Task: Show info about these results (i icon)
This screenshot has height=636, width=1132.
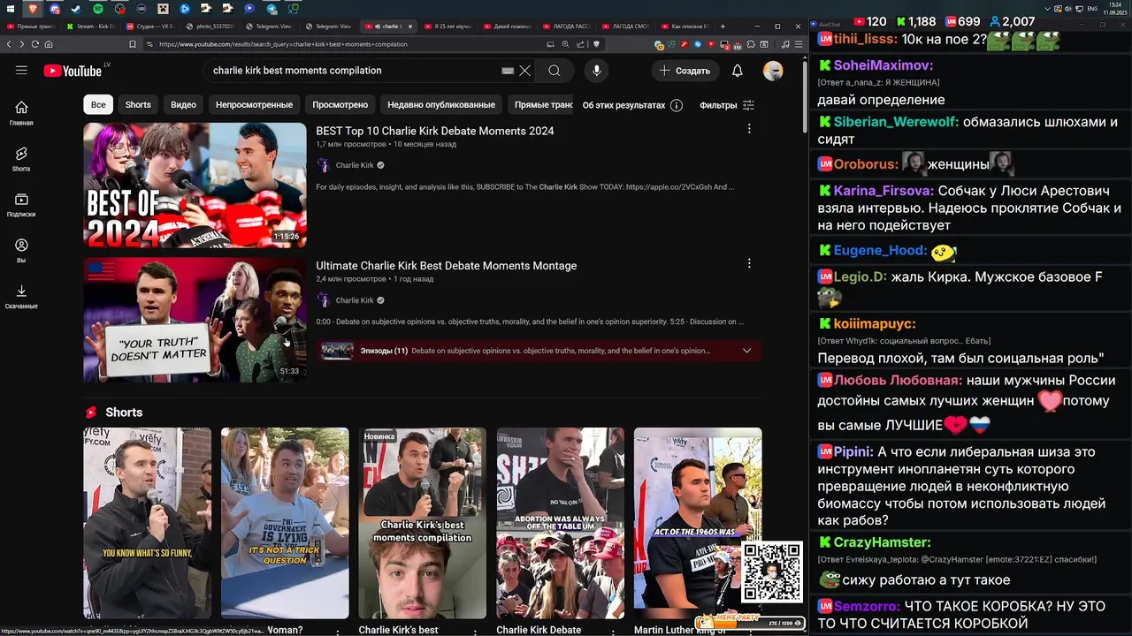Action: 677,105
